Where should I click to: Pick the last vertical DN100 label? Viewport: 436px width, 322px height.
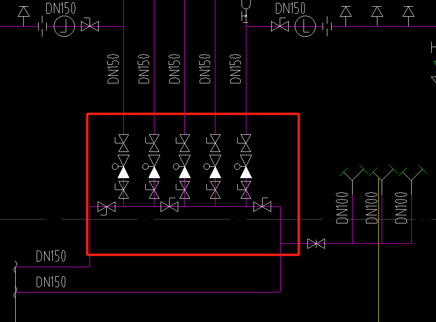point(401,208)
